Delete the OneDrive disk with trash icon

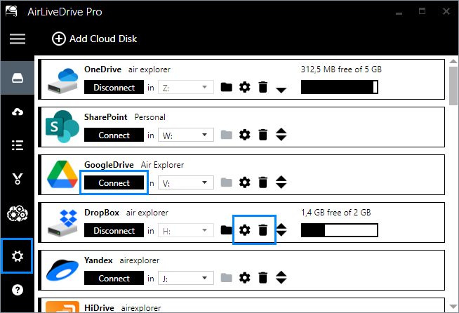point(263,87)
